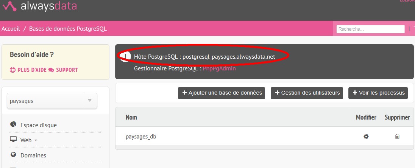Click the Supprimer column header
The image size is (415, 168).
click(x=397, y=117)
